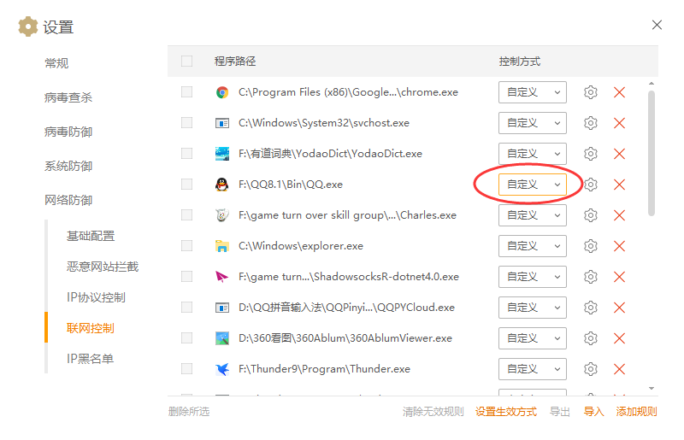684x440 pixels.
Task: Open control dropdown for ShadowsocksR-dotnet4.0.exe
Action: coord(532,277)
